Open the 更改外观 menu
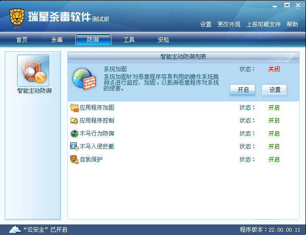306x235 pixels. coord(229,25)
